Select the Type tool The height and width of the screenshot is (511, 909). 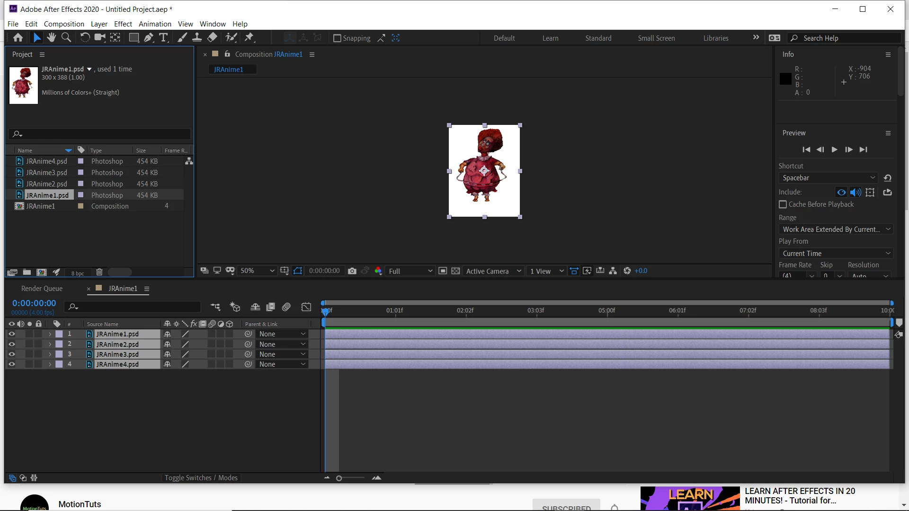[x=164, y=38]
